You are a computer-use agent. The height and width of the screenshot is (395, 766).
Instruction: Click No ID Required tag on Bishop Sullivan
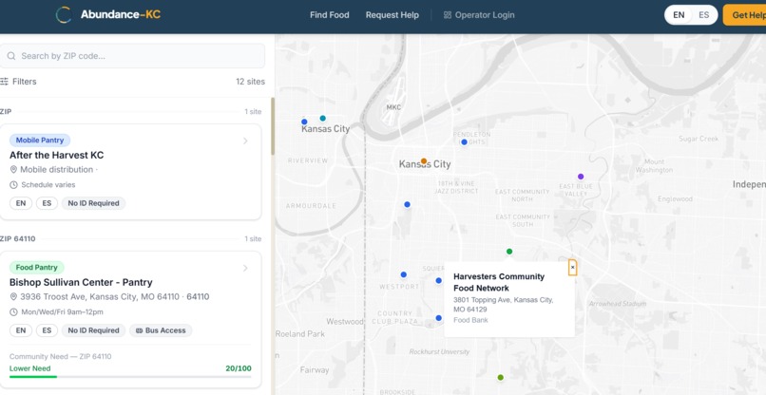(93, 330)
